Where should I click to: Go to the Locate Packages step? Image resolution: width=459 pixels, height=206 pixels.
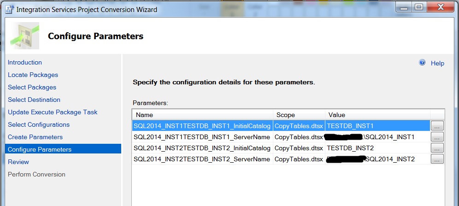tap(33, 75)
